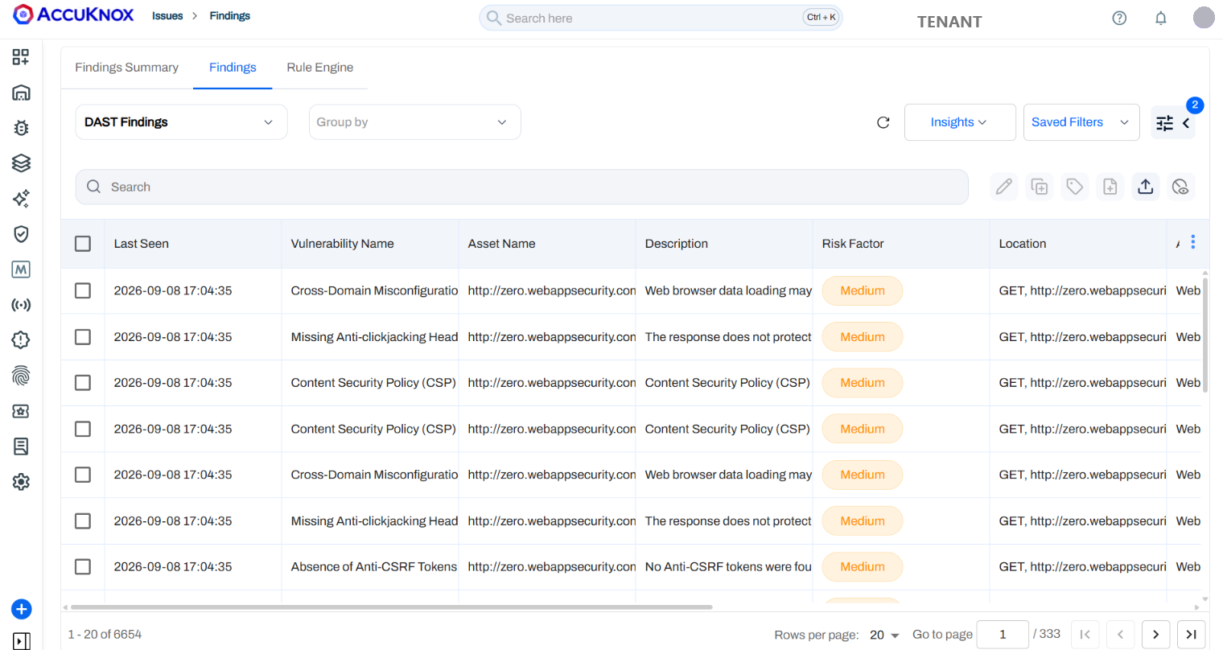Viewport: 1223px width, 650px height.
Task: Expand the sidebar with the panel toggle icon
Action: (22, 641)
